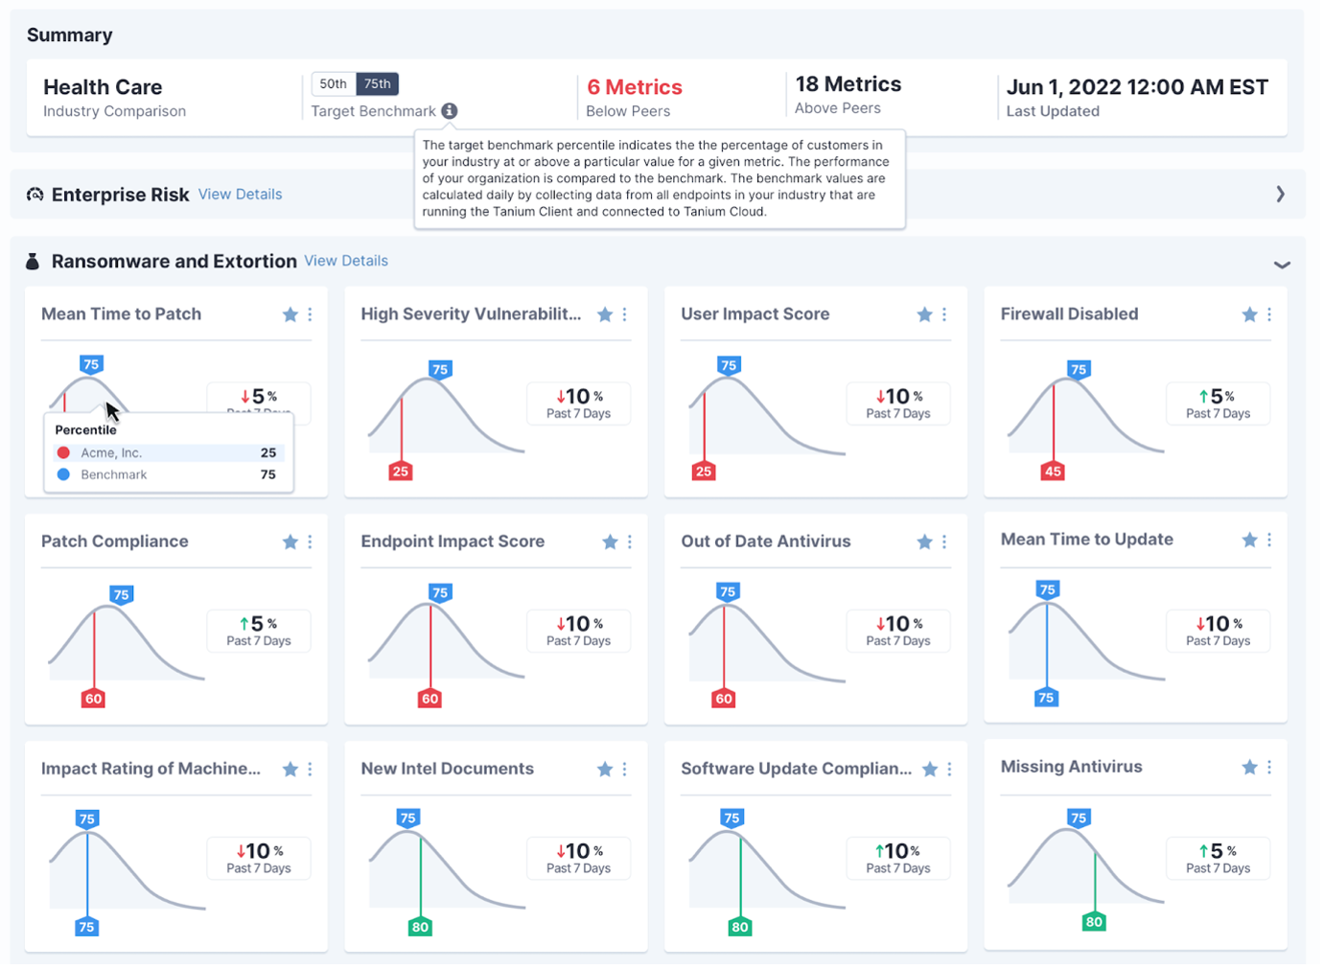
Task: Open options menu for Mean Time to Patch
Action: coord(310,314)
